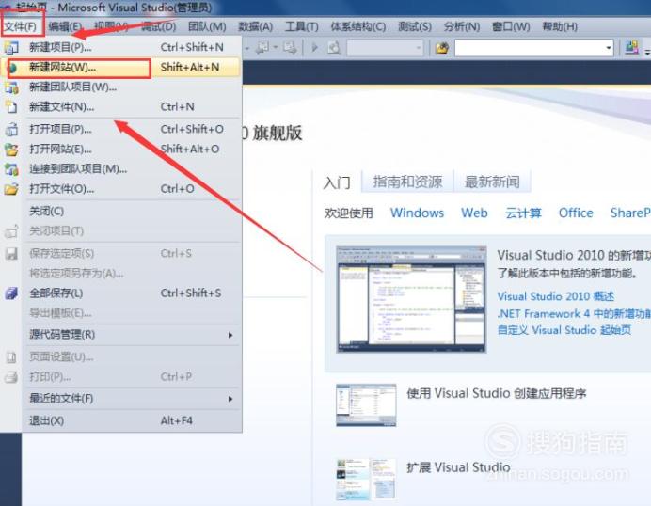Open the 工具(T) menu
651x506 pixels.
point(302,26)
